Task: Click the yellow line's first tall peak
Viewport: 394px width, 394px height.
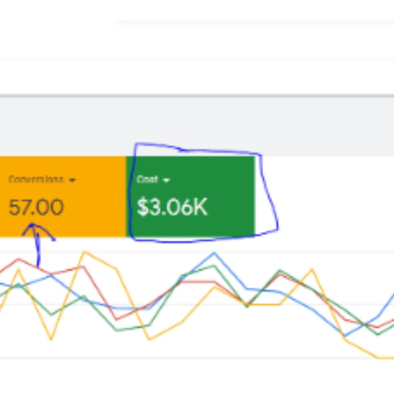Action: (x=84, y=252)
